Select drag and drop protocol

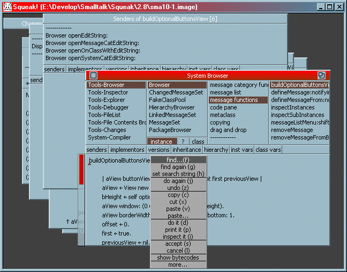(x=238, y=130)
